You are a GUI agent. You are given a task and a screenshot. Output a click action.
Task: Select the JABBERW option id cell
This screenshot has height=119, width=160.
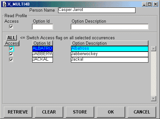[43, 54]
